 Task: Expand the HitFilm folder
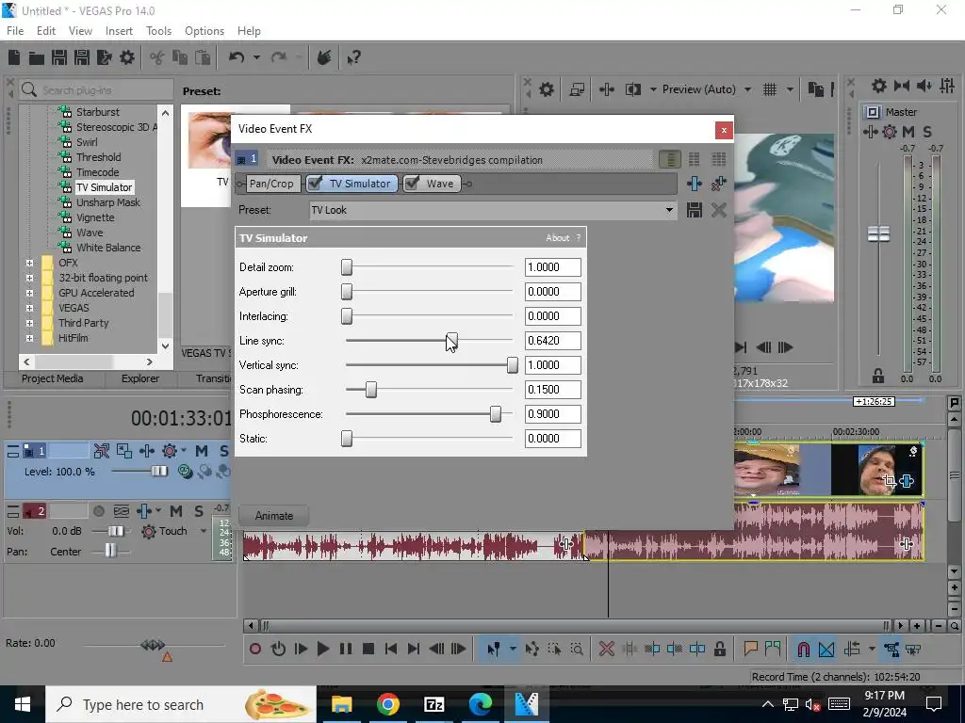[29, 338]
